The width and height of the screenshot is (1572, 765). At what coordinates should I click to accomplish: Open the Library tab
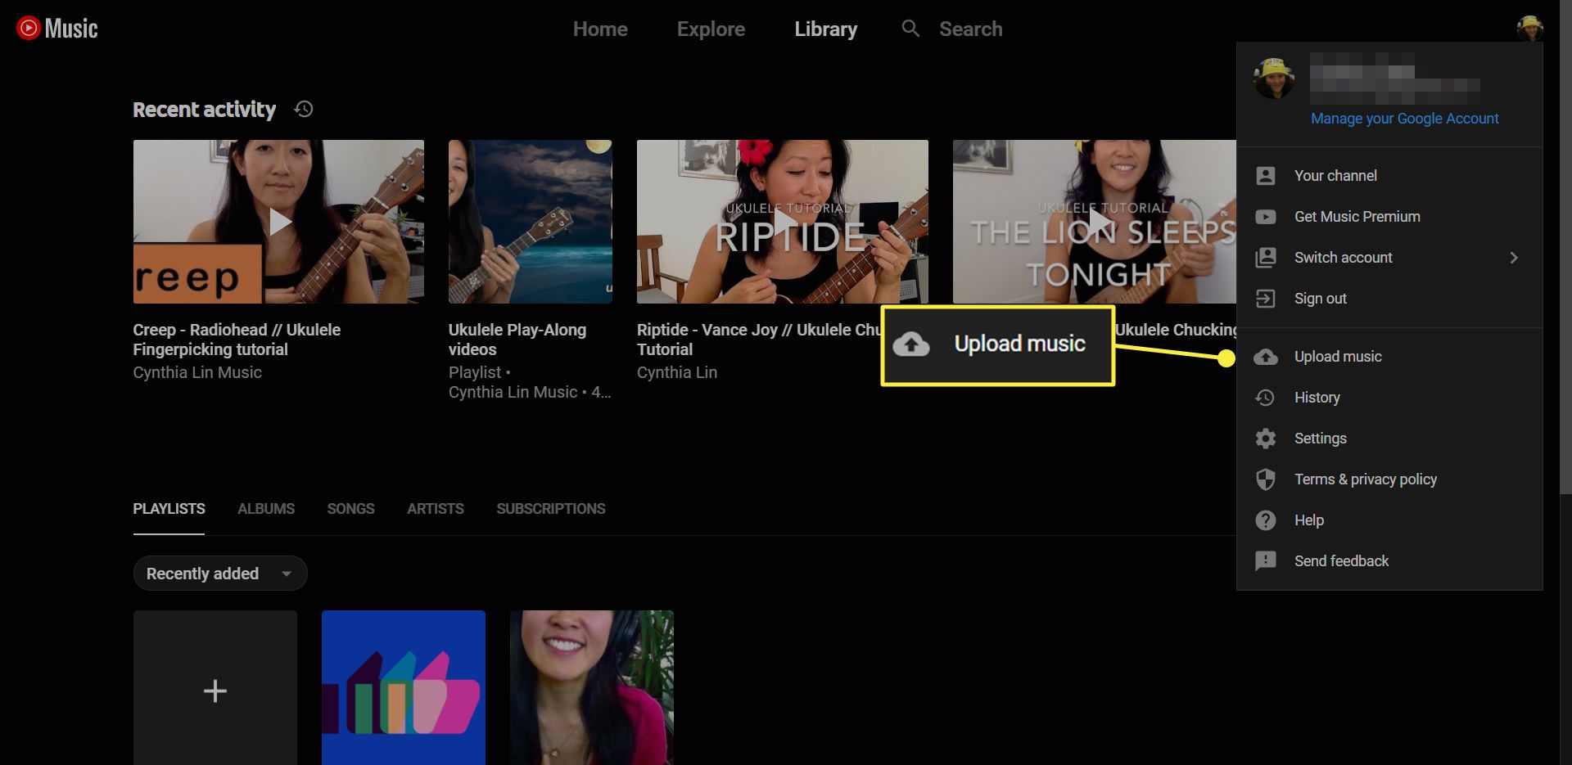[825, 29]
